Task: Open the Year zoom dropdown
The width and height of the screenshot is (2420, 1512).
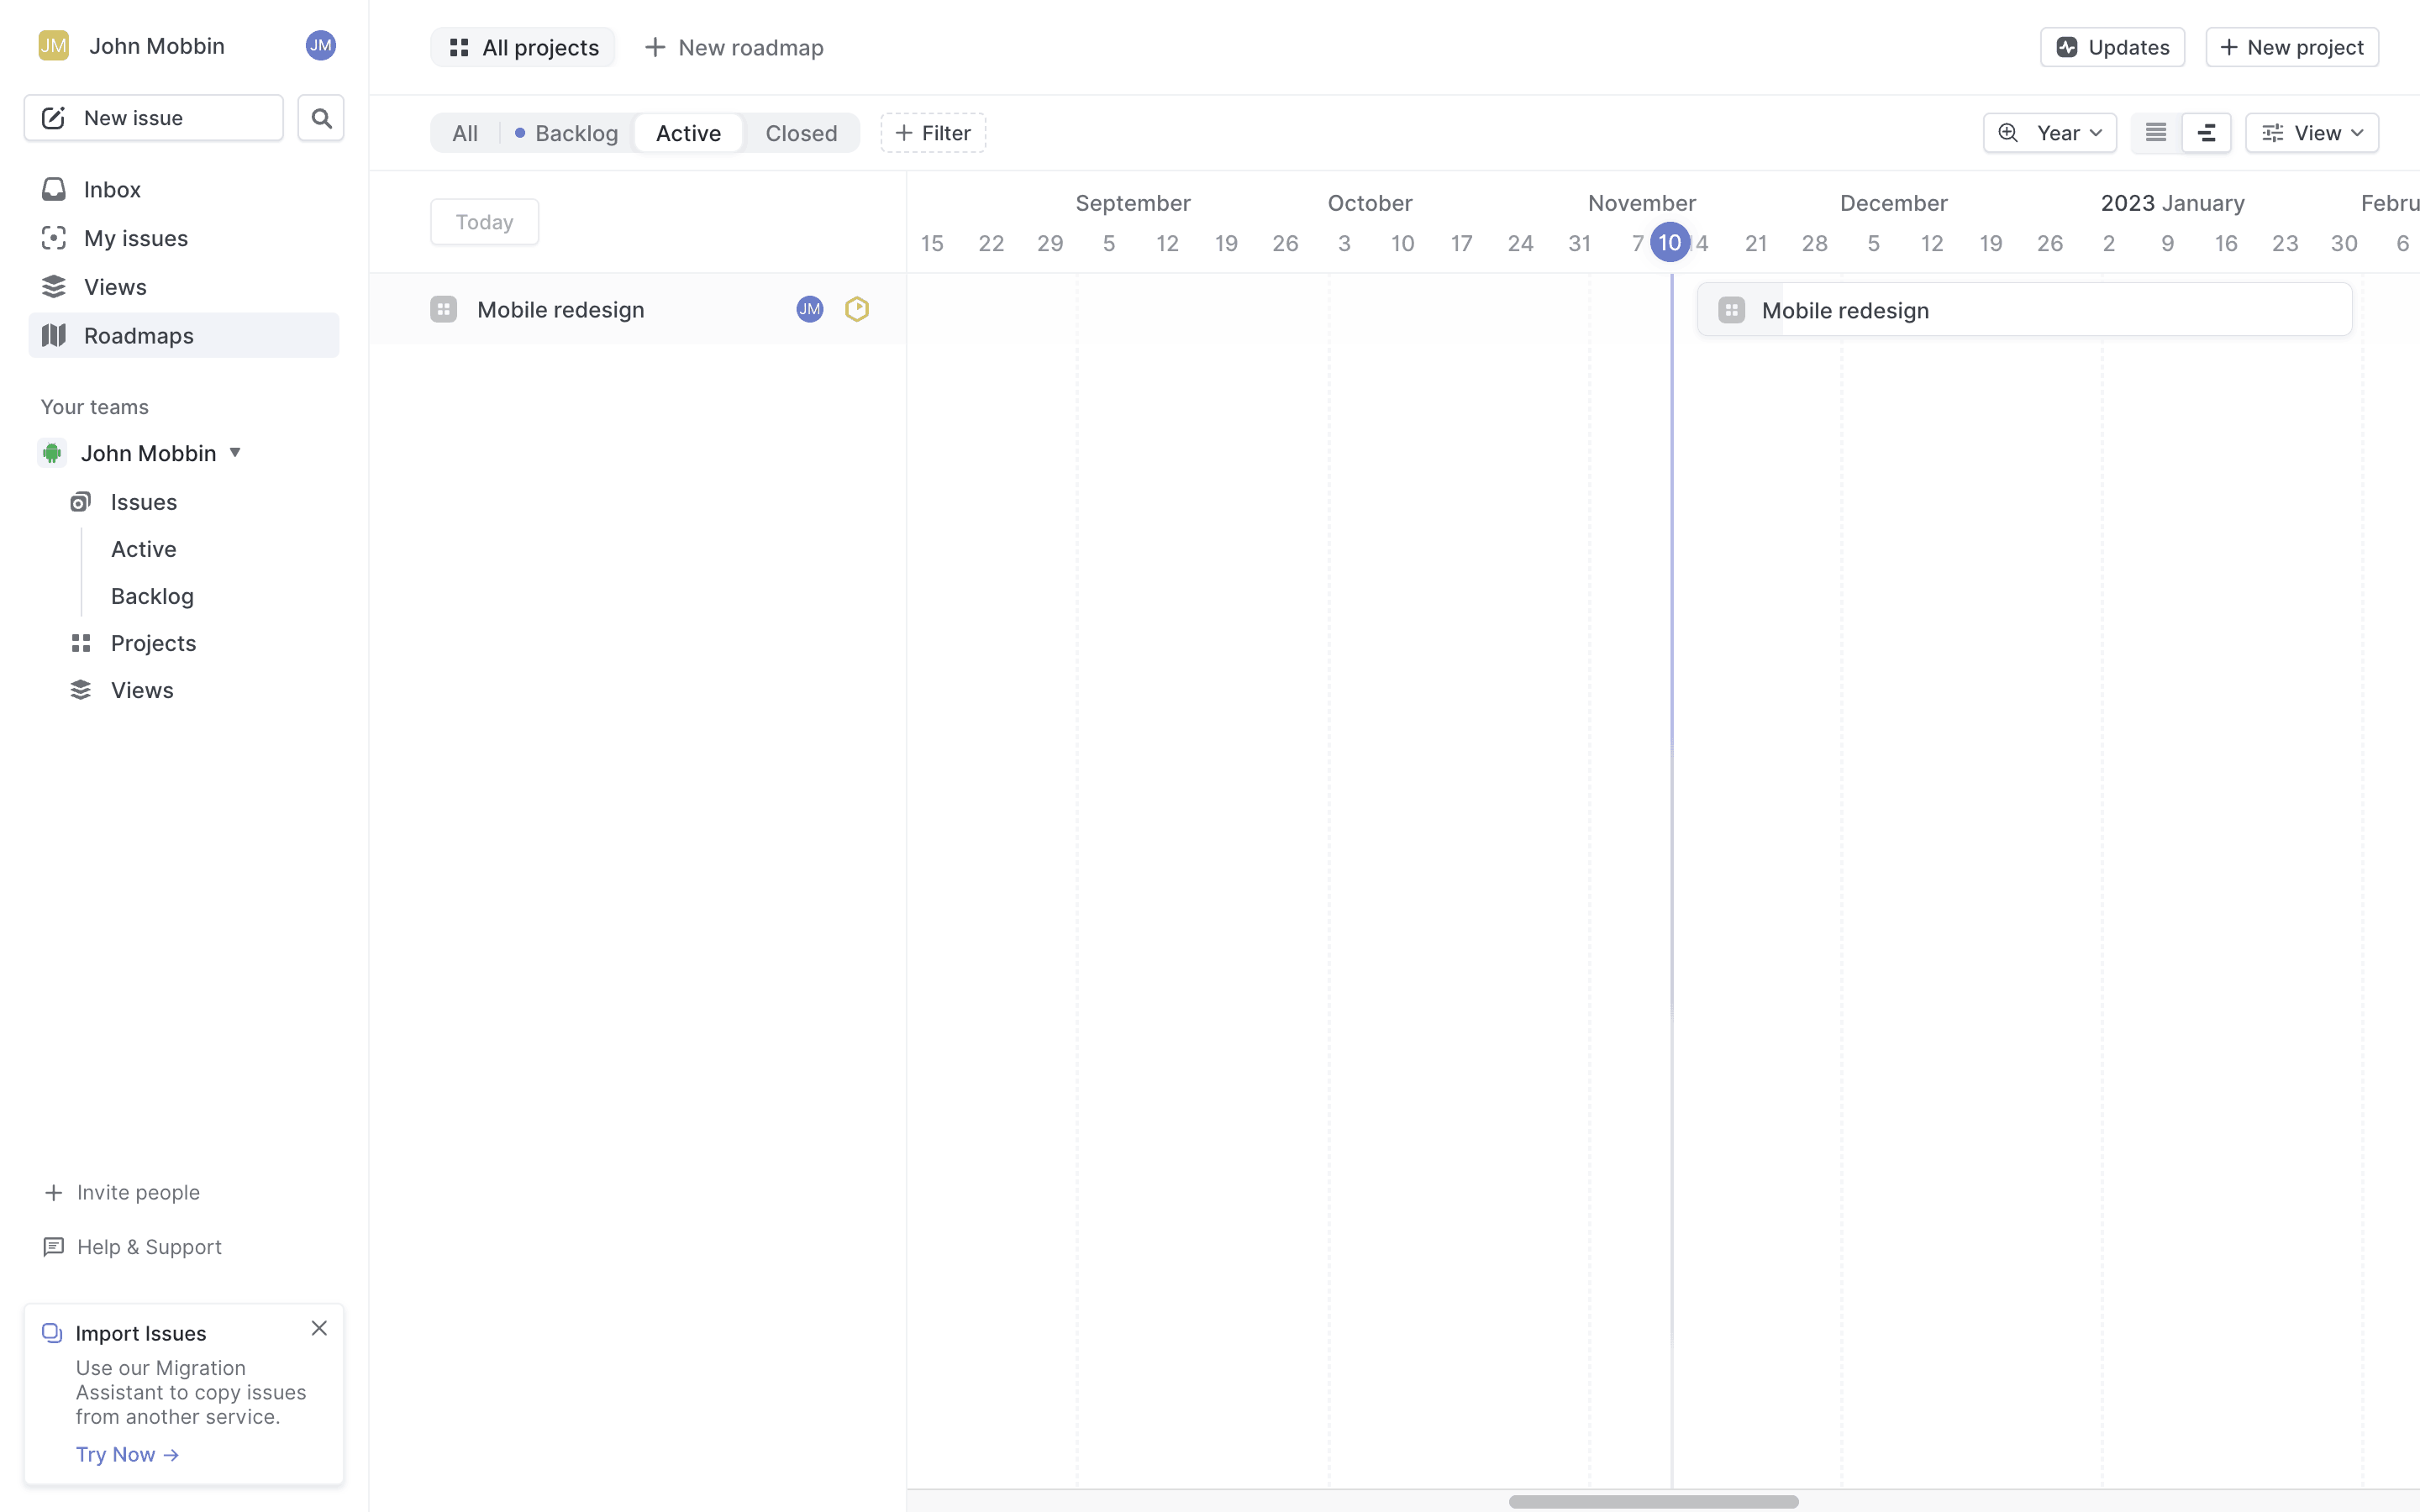Action: coord(2049,133)
